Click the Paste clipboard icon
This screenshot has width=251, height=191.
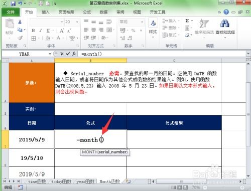tap(10, 24)
